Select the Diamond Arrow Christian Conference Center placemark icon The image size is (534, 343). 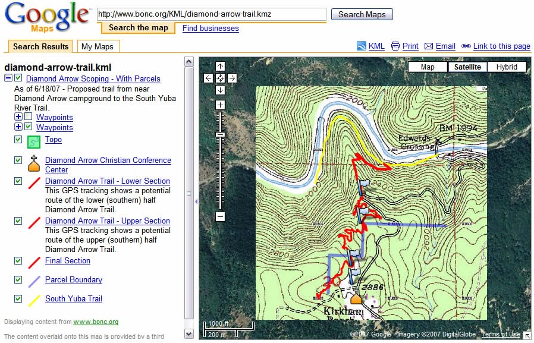[x=33, y=165]
